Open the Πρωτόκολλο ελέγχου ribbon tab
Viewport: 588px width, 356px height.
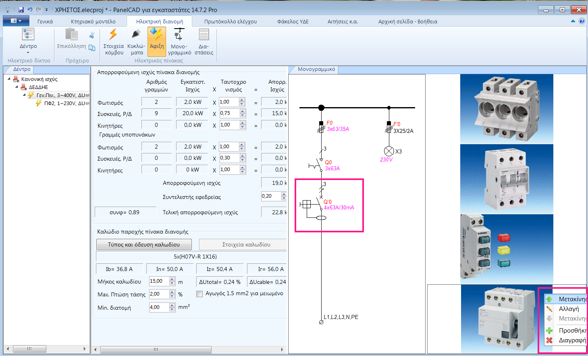tap(230, 22)
